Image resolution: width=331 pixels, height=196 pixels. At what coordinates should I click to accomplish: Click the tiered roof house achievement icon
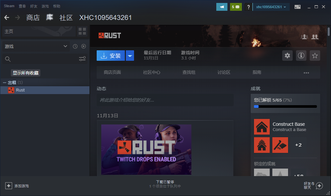[262, 145]
